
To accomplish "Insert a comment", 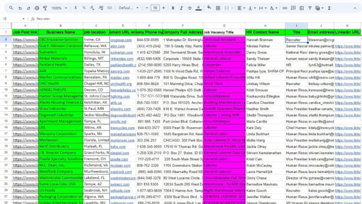I will [293, 8].
